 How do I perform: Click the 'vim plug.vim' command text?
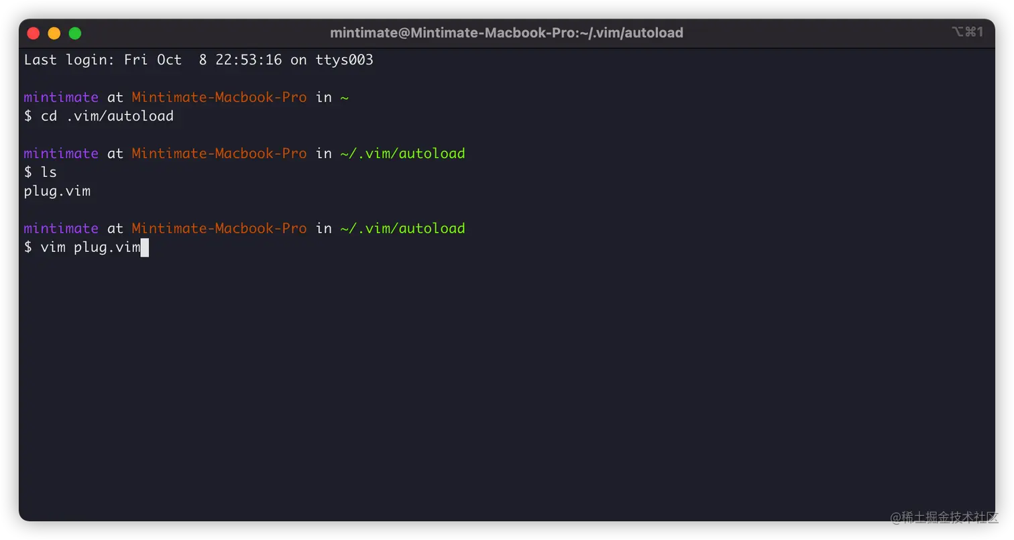click(90, 248)
